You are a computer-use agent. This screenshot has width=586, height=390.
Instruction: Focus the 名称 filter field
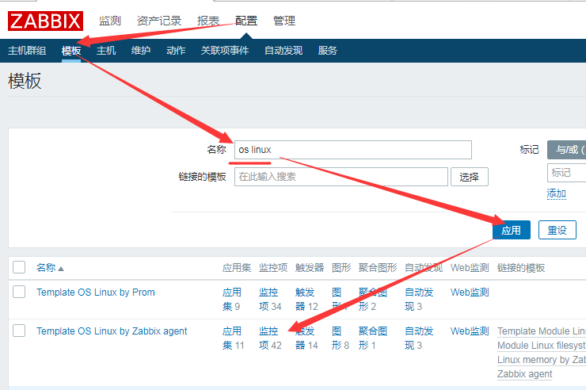(353, 150)
